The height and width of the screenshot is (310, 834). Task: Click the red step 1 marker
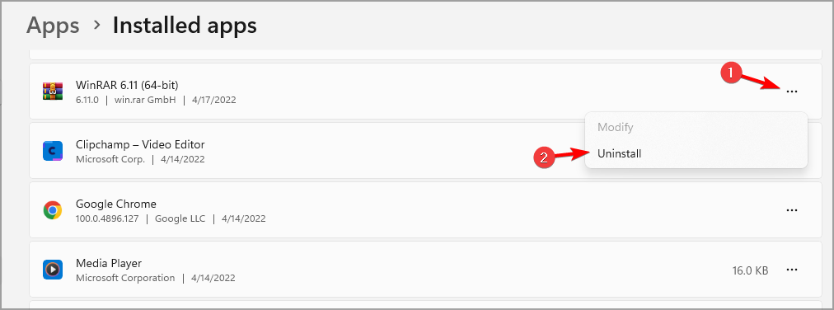[730, 73]
